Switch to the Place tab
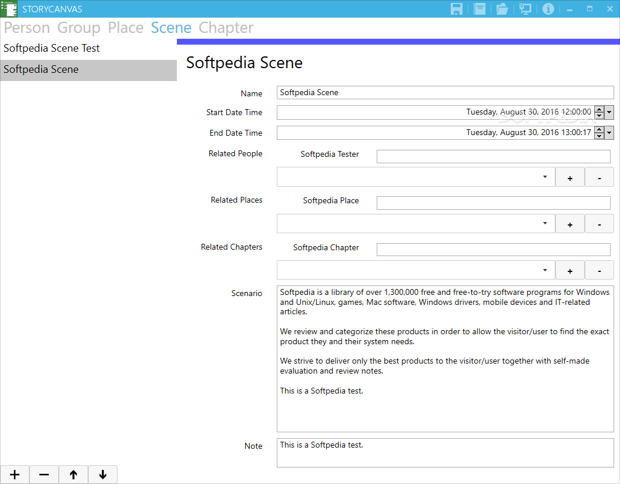The width and height of the screenshot is (620, 484). click(125, 28)
